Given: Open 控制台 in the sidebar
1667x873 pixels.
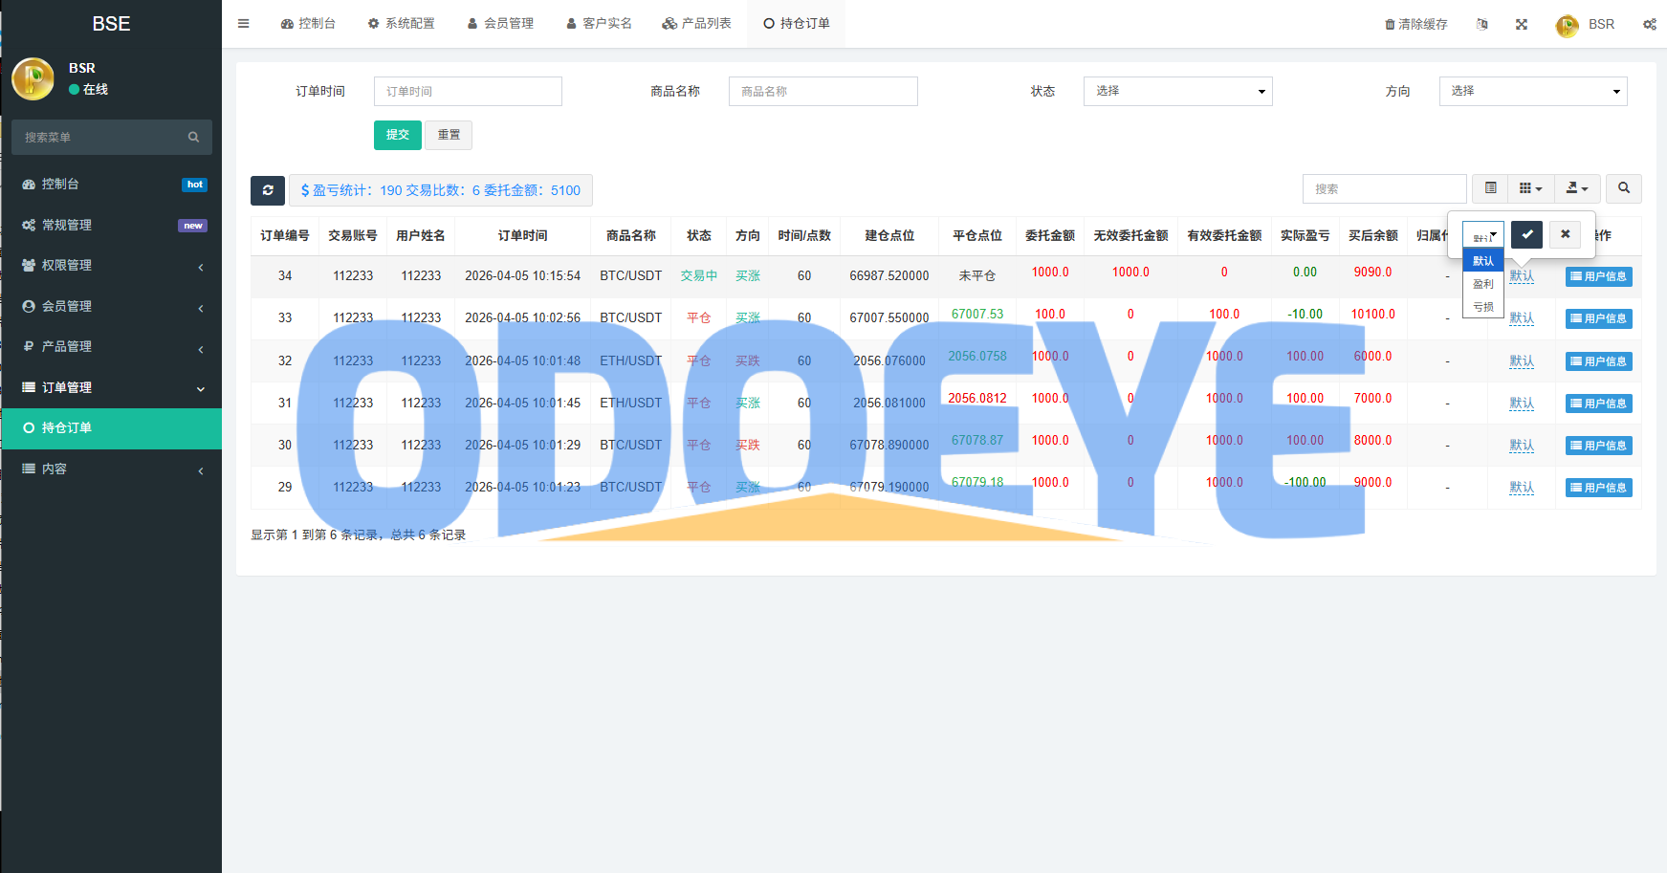Looking at the screenshot, I should point(111,185).
